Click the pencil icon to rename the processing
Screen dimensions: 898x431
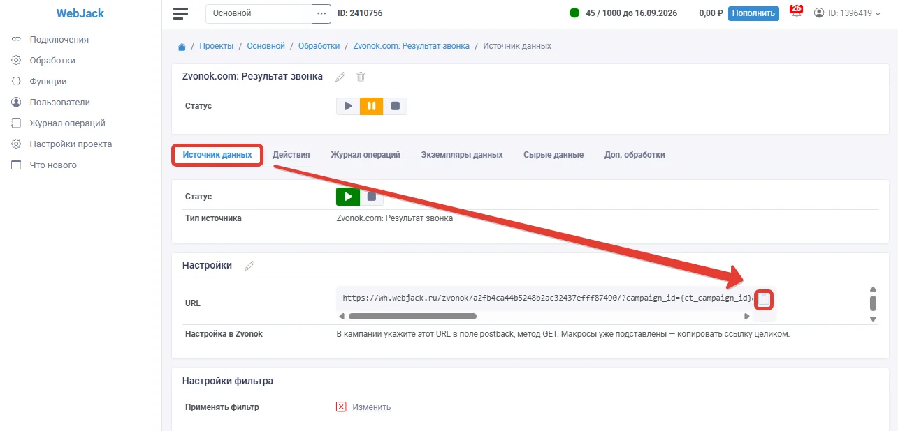pyautogui.click(x=340, y=77)
